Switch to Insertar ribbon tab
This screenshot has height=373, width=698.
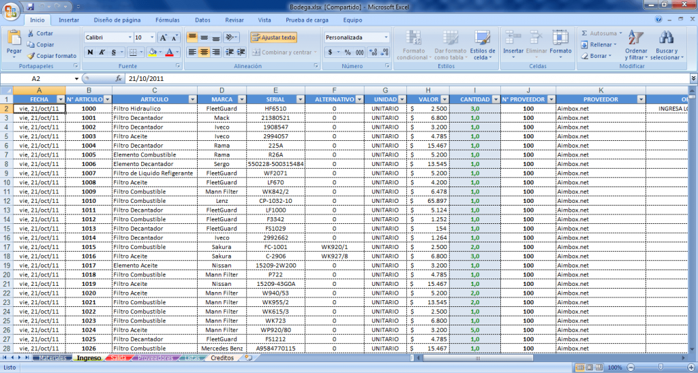[69, 20]
